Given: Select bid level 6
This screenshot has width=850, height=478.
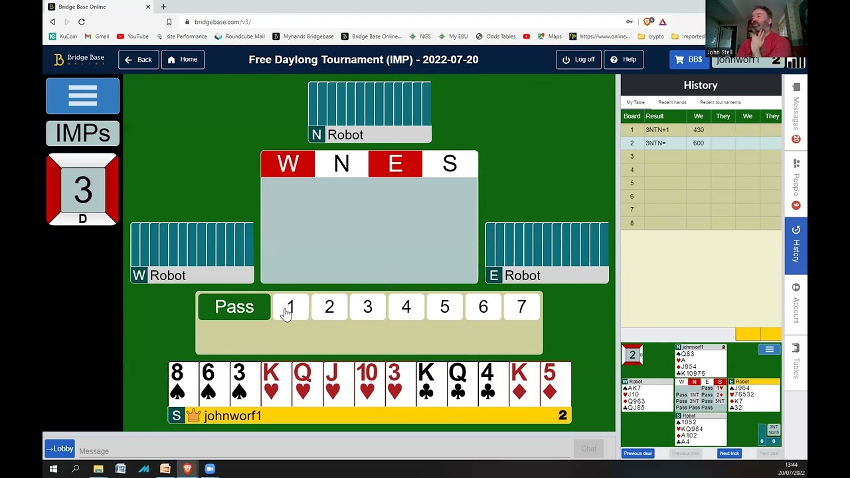Looking at the screenshot, I should [483, 307].
